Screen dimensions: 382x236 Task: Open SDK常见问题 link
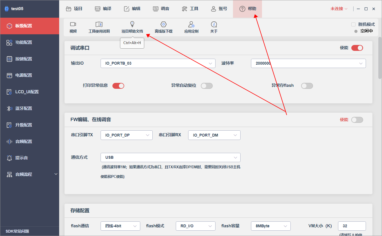(17, 232)
